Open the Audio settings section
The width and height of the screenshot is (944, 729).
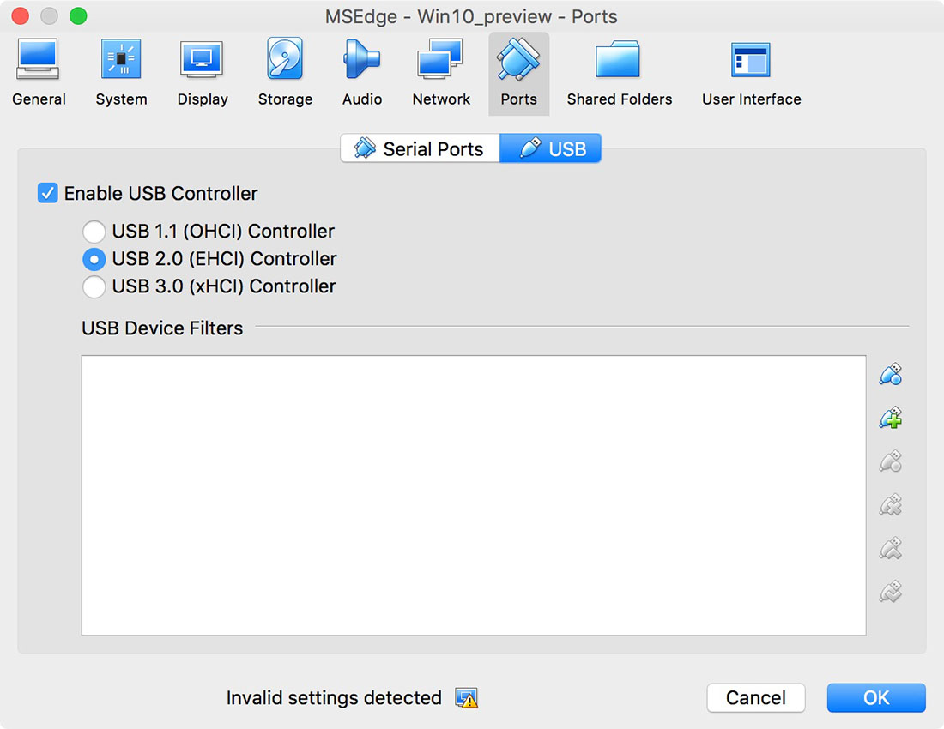[362, 74]
